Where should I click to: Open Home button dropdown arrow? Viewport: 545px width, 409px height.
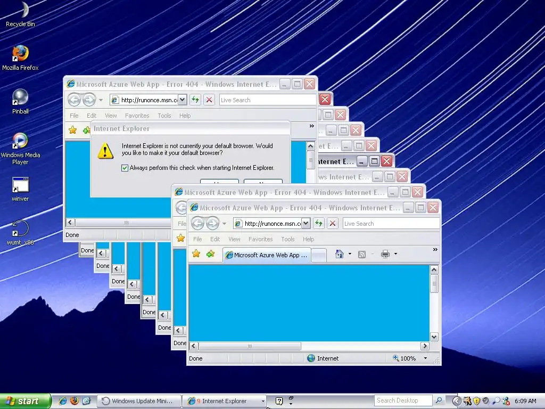pos(350,254)
